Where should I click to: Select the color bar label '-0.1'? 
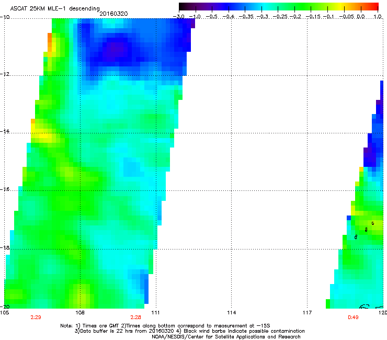(x=328, y=17)
